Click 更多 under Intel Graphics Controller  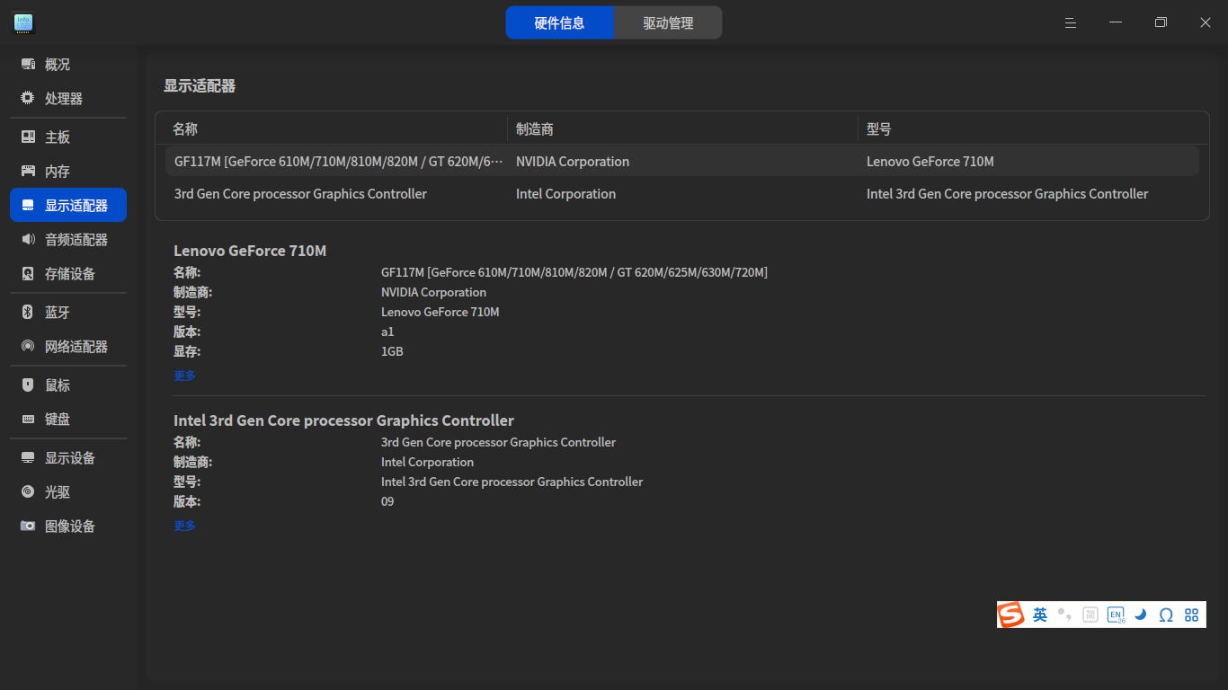point(184,525)
